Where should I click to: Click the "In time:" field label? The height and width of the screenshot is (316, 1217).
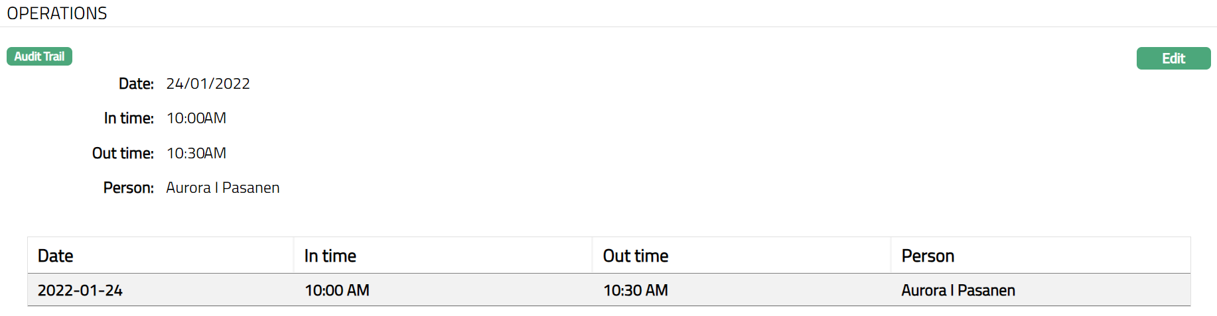(129, 118)
